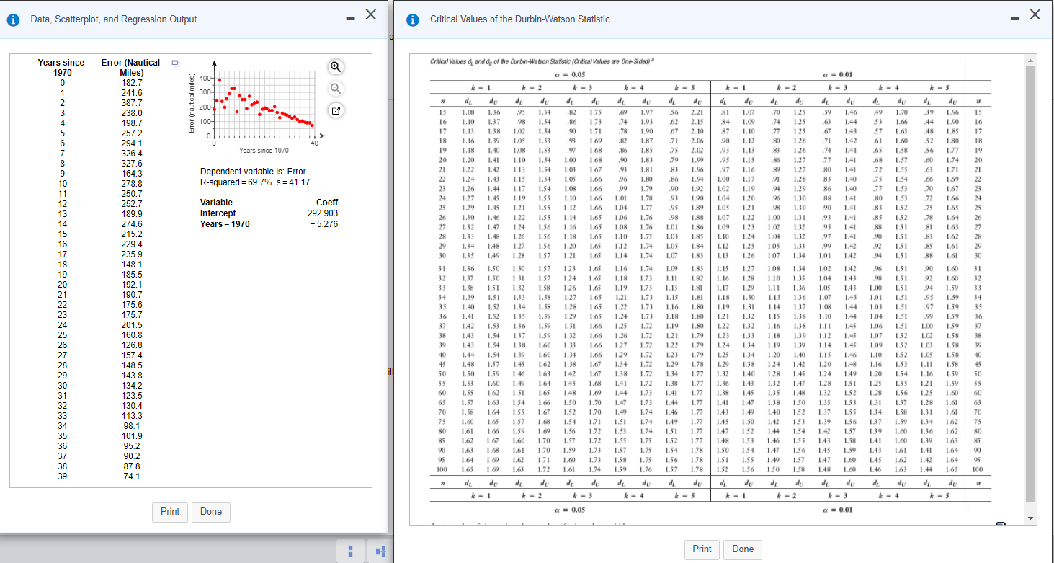Viewport: 1054px width, 563px height.
Task: Close the Critical Values of the Durbin-Watson window
Action: [1035, 14]
